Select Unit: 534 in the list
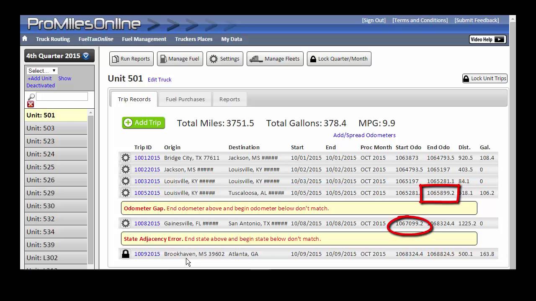The image size is (536, 301). pos(56,232)
